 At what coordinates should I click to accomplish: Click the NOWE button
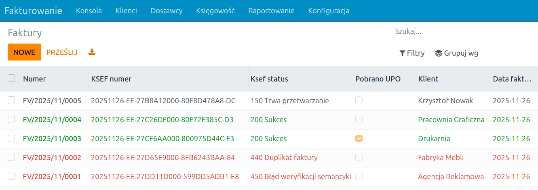(24, 52)
